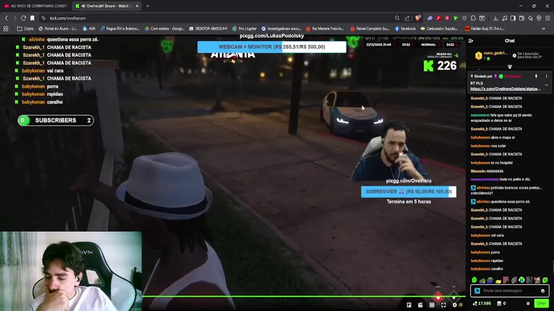Open the pinned message three-dot menu
The height and width of the screenshot is (311, 554).
coord(546,76)
